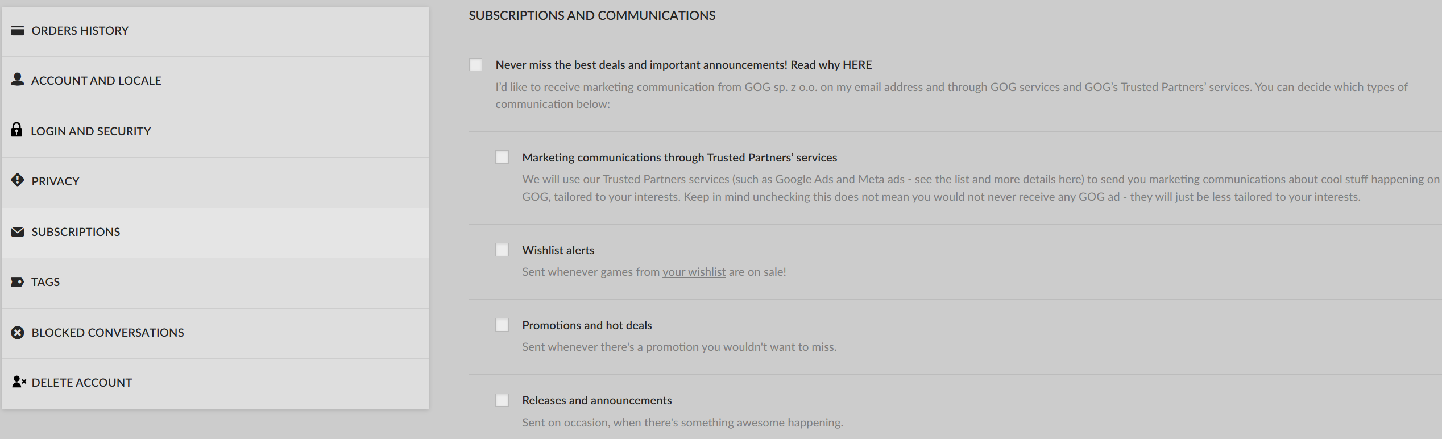This screenshot has height=439, width=1442.
Task: Go to Orders History section
Action: [x=216, y=31]
